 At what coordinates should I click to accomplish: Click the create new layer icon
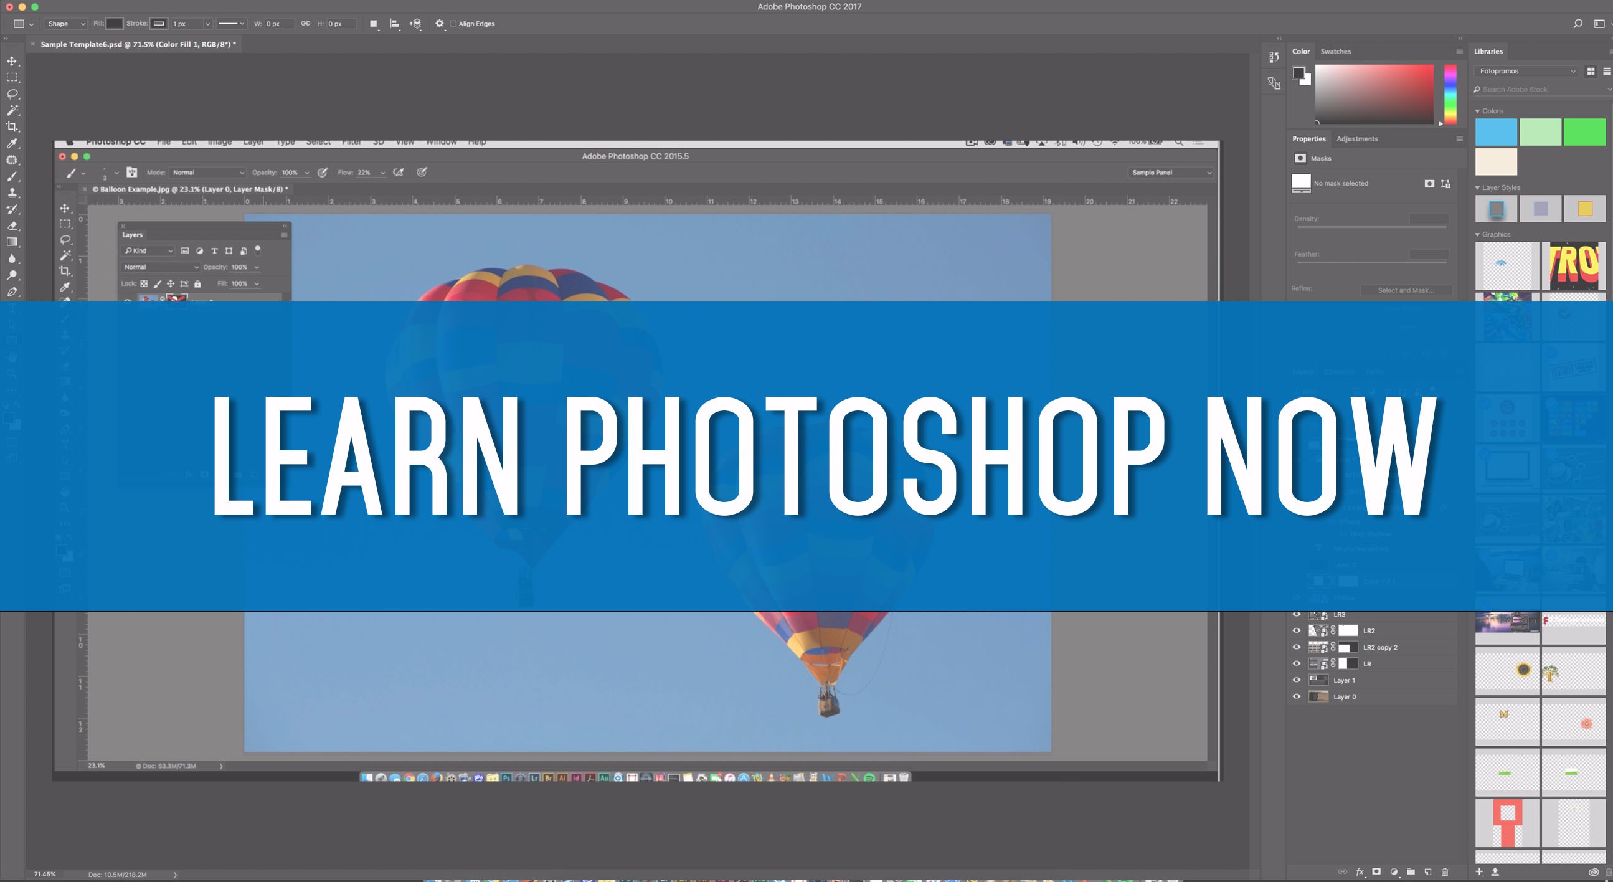point(1428,871)
